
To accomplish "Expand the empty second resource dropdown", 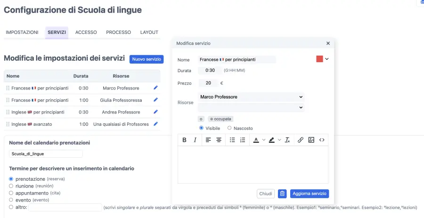I will [x=251, y=107].
